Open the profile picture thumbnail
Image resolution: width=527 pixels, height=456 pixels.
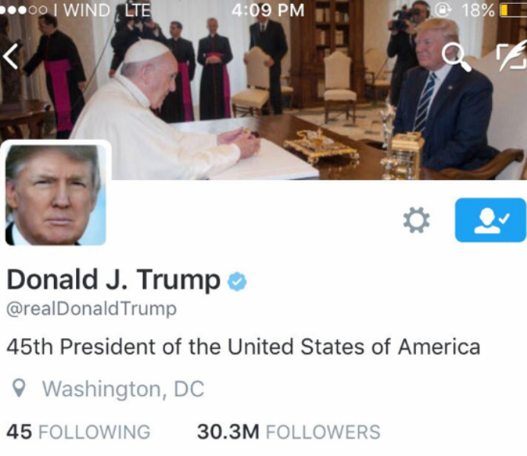point(56,195)
